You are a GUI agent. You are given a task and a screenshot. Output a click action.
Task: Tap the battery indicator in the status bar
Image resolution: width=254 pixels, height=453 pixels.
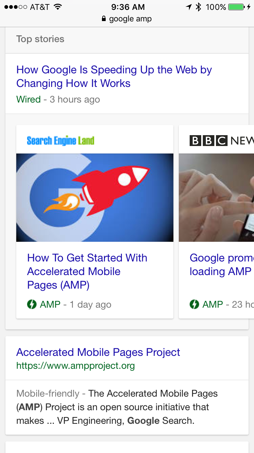[235, 6]
